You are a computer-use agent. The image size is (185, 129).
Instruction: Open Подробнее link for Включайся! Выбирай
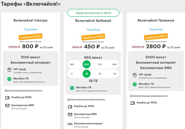(93, 30)
